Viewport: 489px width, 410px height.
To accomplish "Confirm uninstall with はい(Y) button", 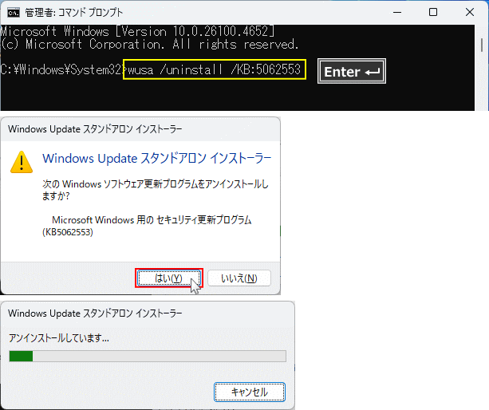I will pyautogui.click(x=168, y=278).
